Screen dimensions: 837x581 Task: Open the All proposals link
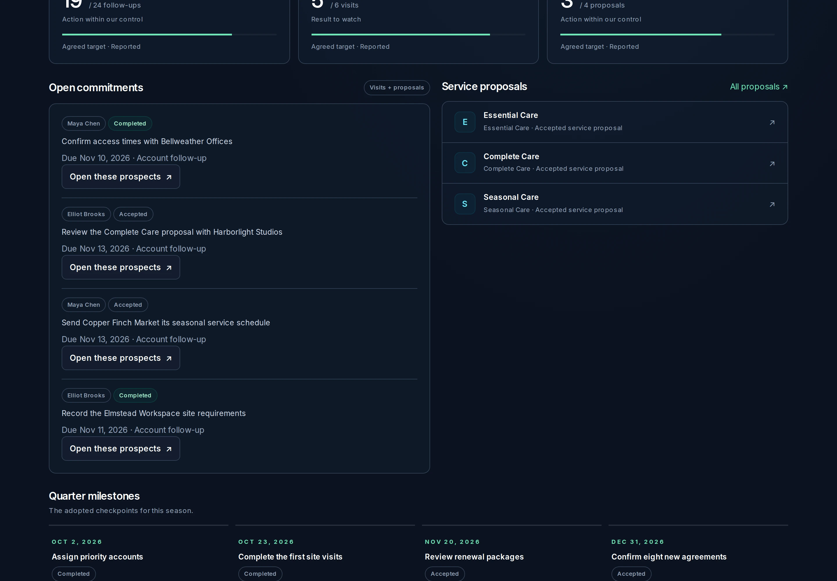point(759,87)
